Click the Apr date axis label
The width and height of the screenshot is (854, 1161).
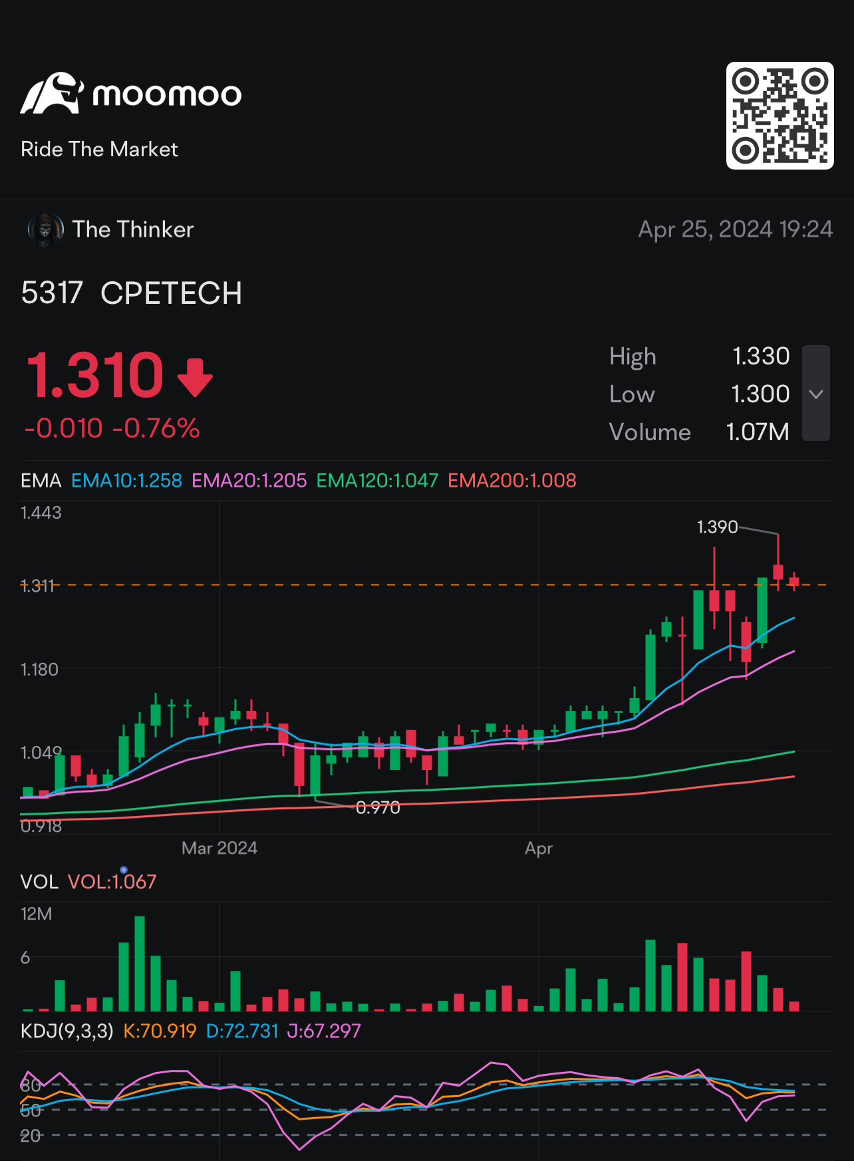click(x=539, y=848)
